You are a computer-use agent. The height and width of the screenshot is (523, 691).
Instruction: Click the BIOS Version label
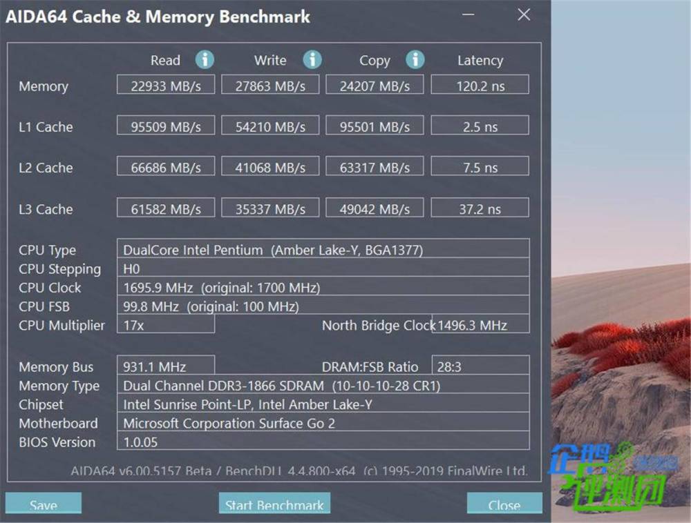pyautogui.click(x=57, y=442)
